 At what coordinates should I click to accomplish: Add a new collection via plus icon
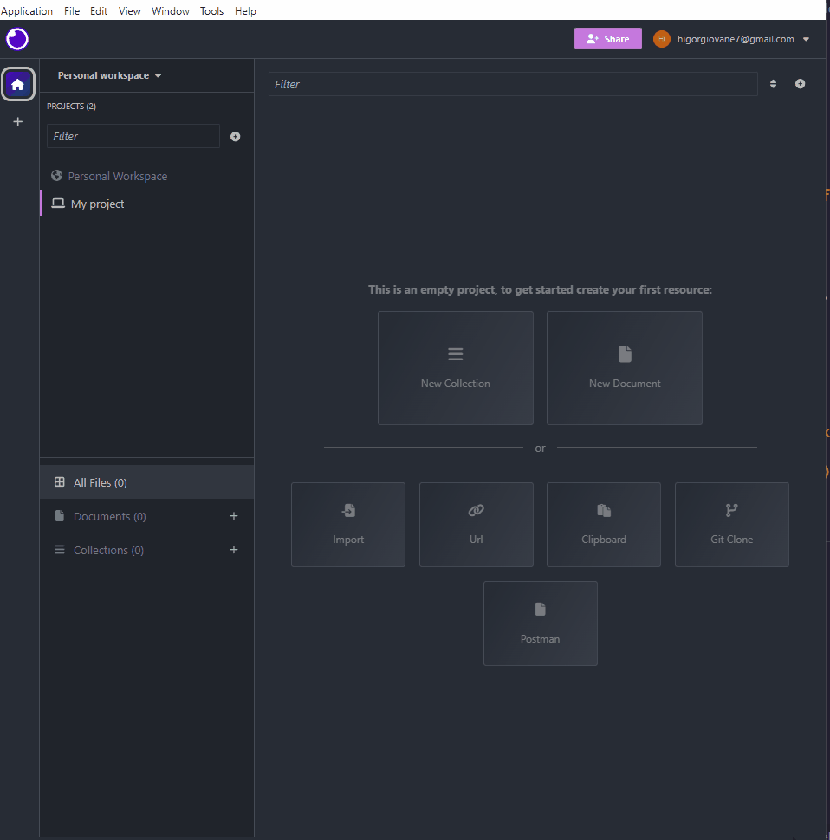pyautogui.click(x=233, y=550)
